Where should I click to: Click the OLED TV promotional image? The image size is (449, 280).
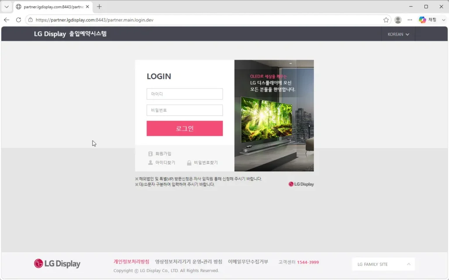[x=274, y=116]
